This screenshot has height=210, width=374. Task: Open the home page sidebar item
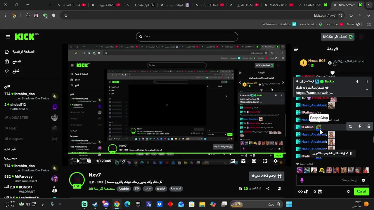click(x=20, y=52)
